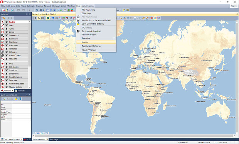This screenshot has height=144, width=239.
Task: Click the save icon in Quick view toolbar
Action: coord(20,99)
